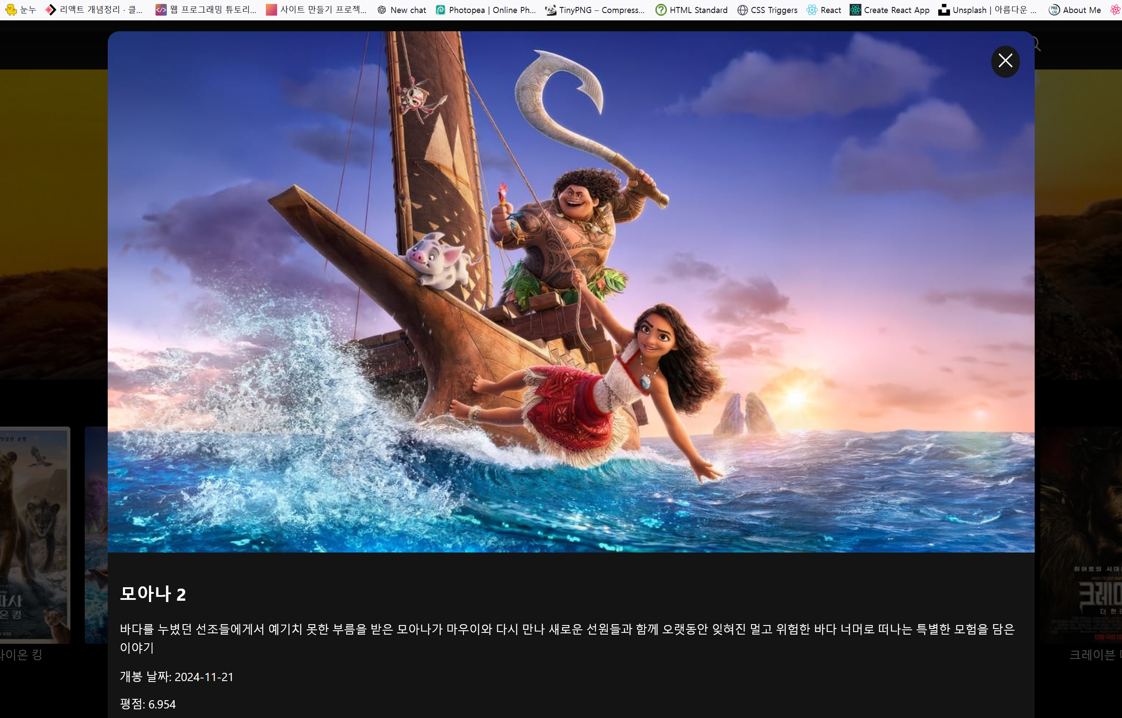Image resolution: width=1122 pixels, height=718 pixels.
Task: Open the 눈누 bookmark
Action: coord(20,10)
